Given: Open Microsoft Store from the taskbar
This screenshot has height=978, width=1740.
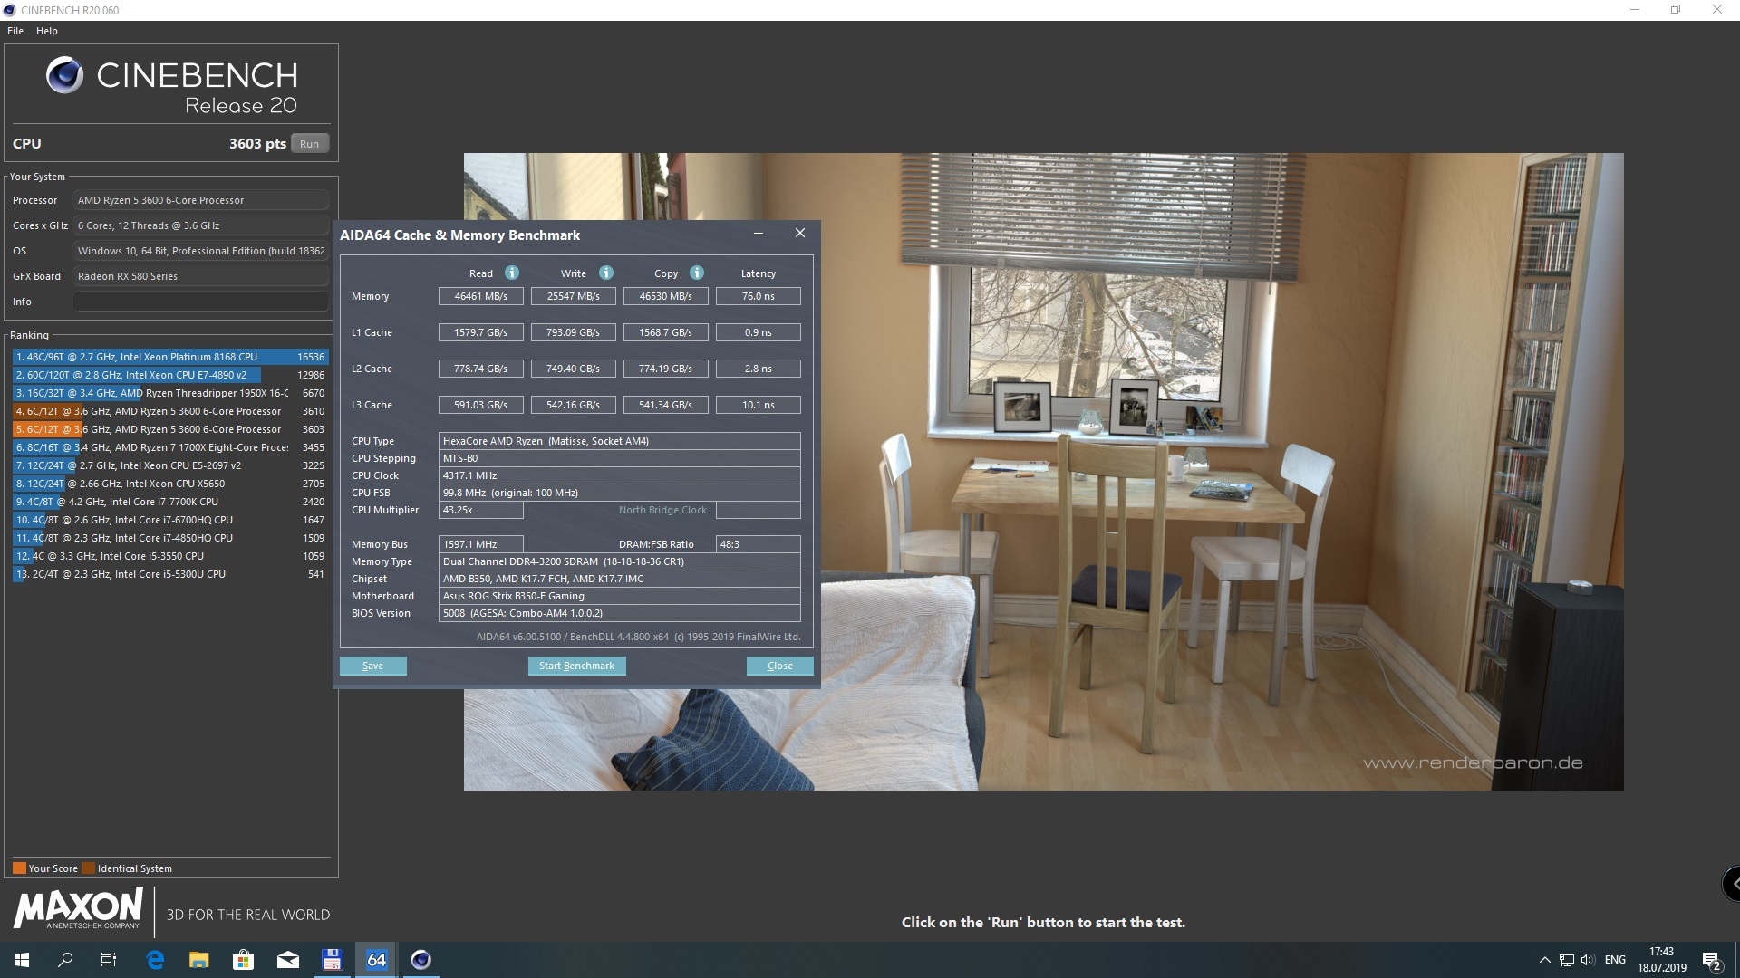Looking at the screenshot, I should click(243, 960).
